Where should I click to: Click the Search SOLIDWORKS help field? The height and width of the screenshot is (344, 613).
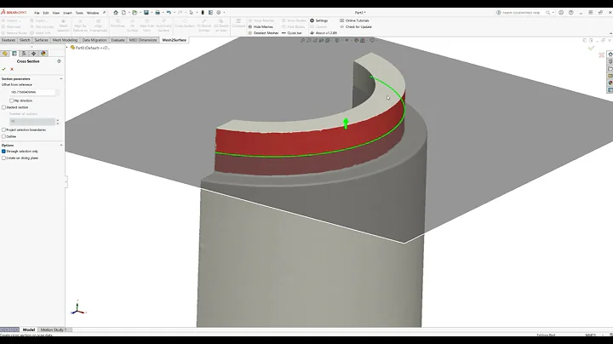click(521, 13)
